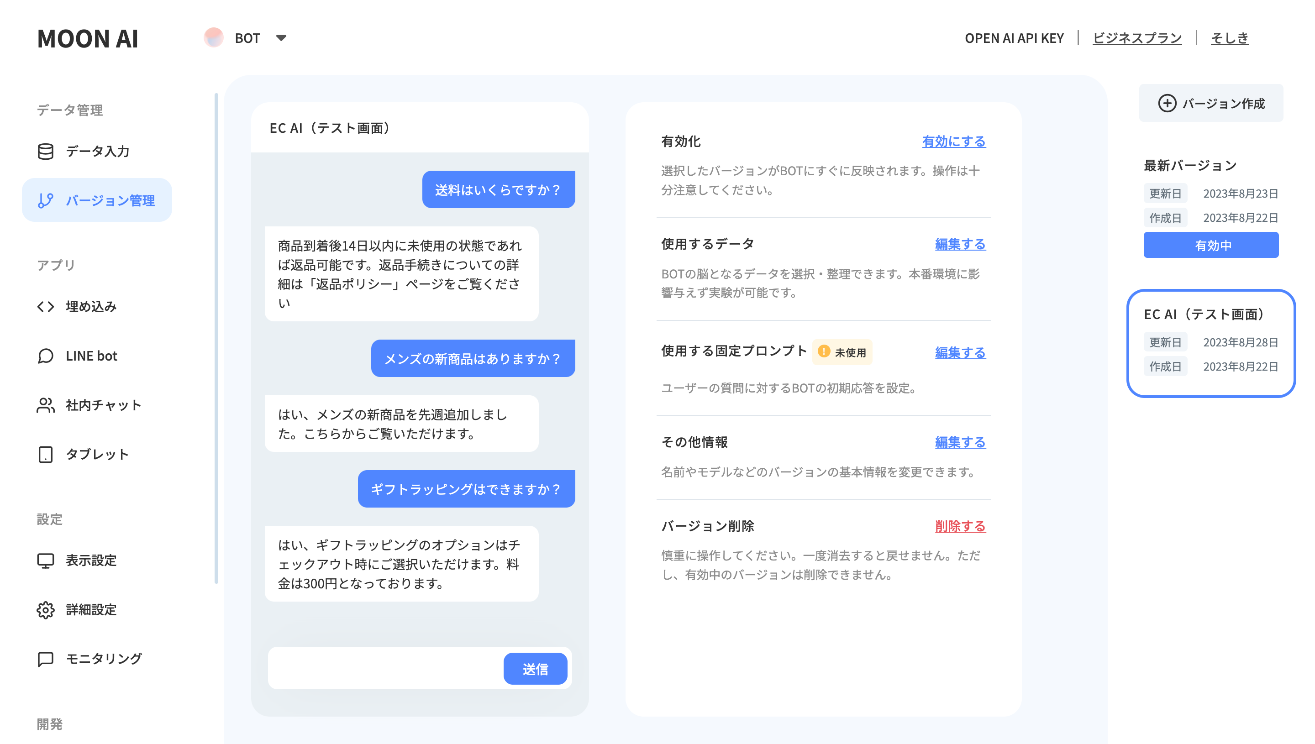This screenshot has width=1315, height=744.
Task: Click the 埋め込み code brackets icon
Action: pos(46,307)
